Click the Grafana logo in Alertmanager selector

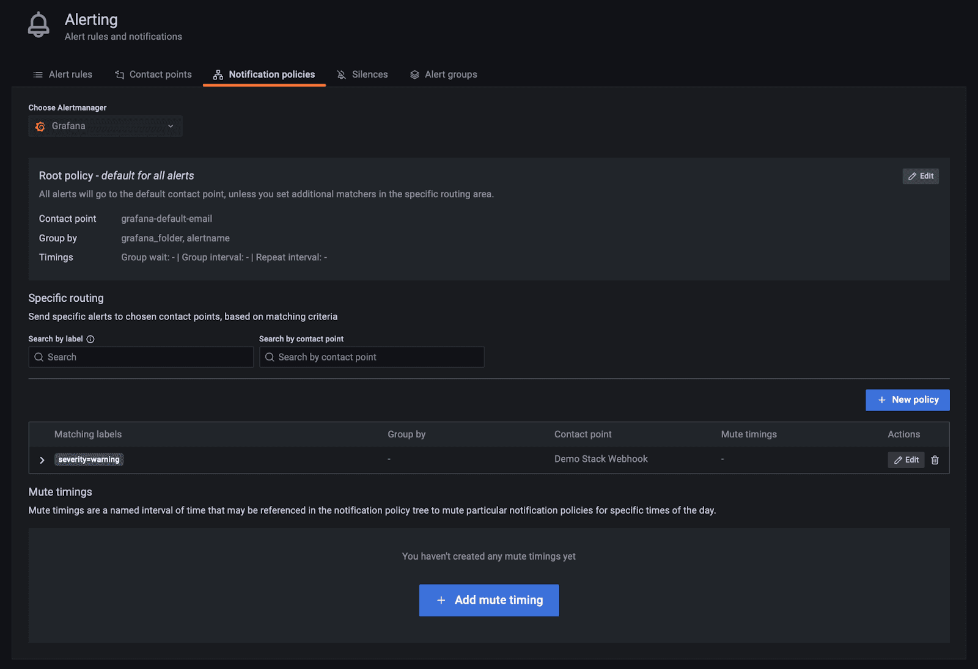coord(40,126)
